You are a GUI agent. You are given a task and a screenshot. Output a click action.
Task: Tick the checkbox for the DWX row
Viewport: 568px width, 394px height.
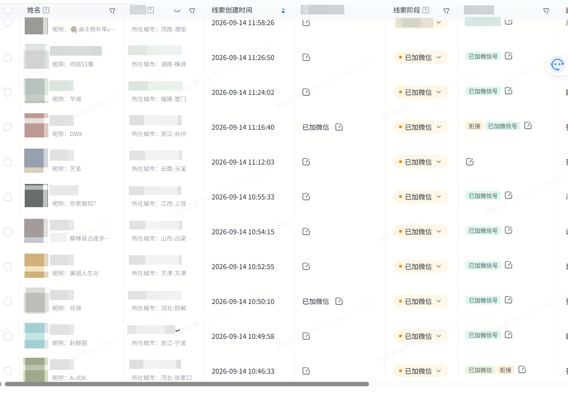8,127
